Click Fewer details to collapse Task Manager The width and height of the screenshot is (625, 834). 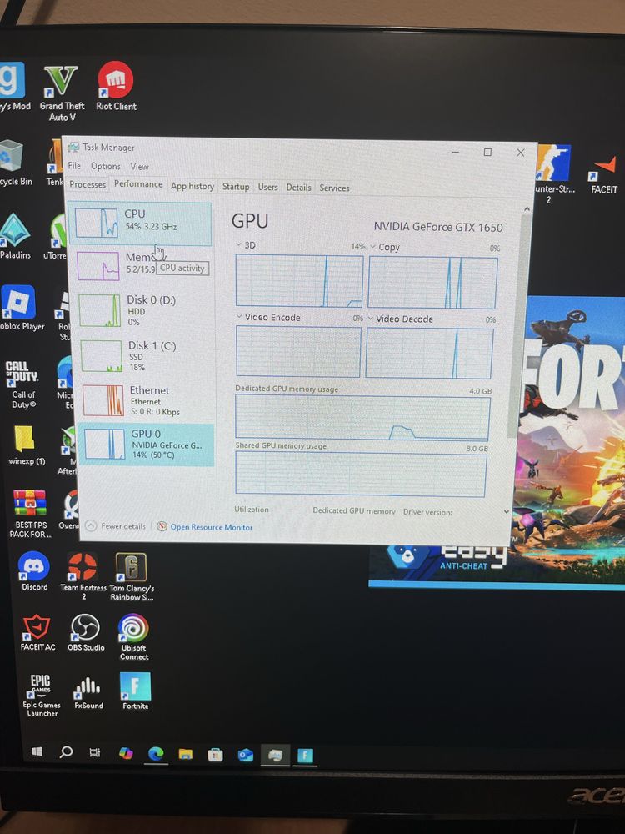117,526
